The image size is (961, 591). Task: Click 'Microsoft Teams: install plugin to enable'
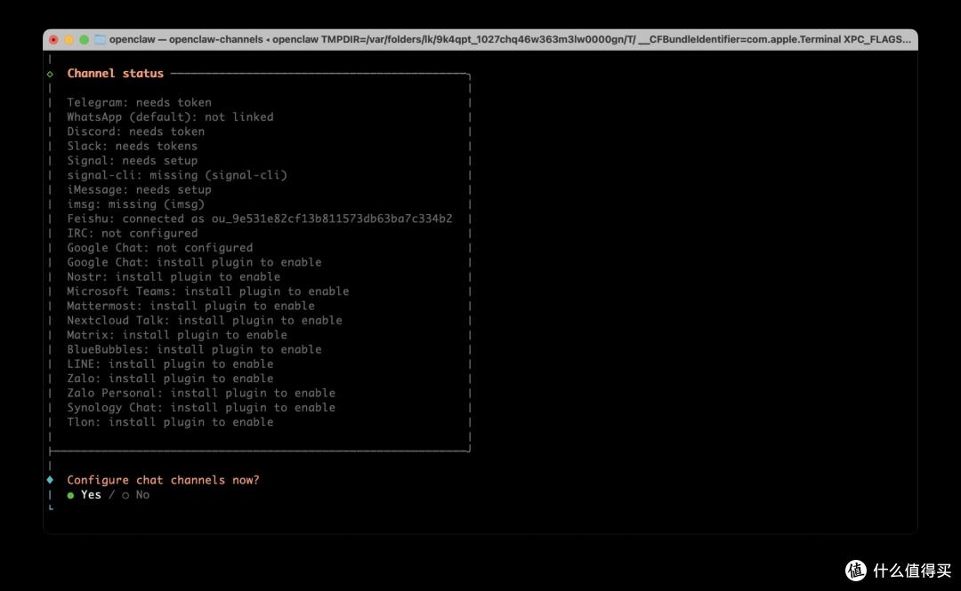207,292
